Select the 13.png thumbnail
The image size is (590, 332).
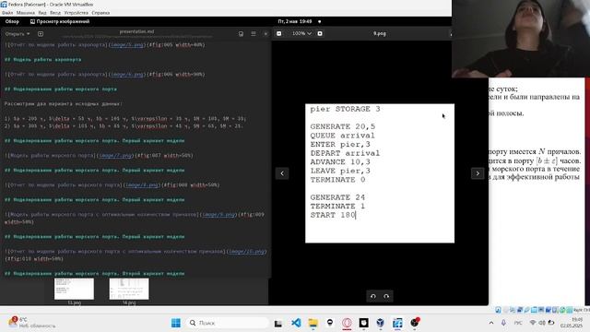tap(74, 289)
